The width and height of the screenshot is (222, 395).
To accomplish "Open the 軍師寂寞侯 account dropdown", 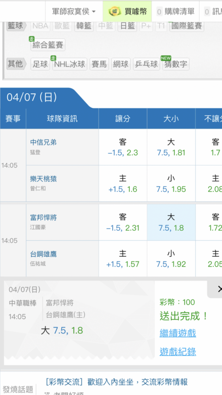I will [74, 11].
